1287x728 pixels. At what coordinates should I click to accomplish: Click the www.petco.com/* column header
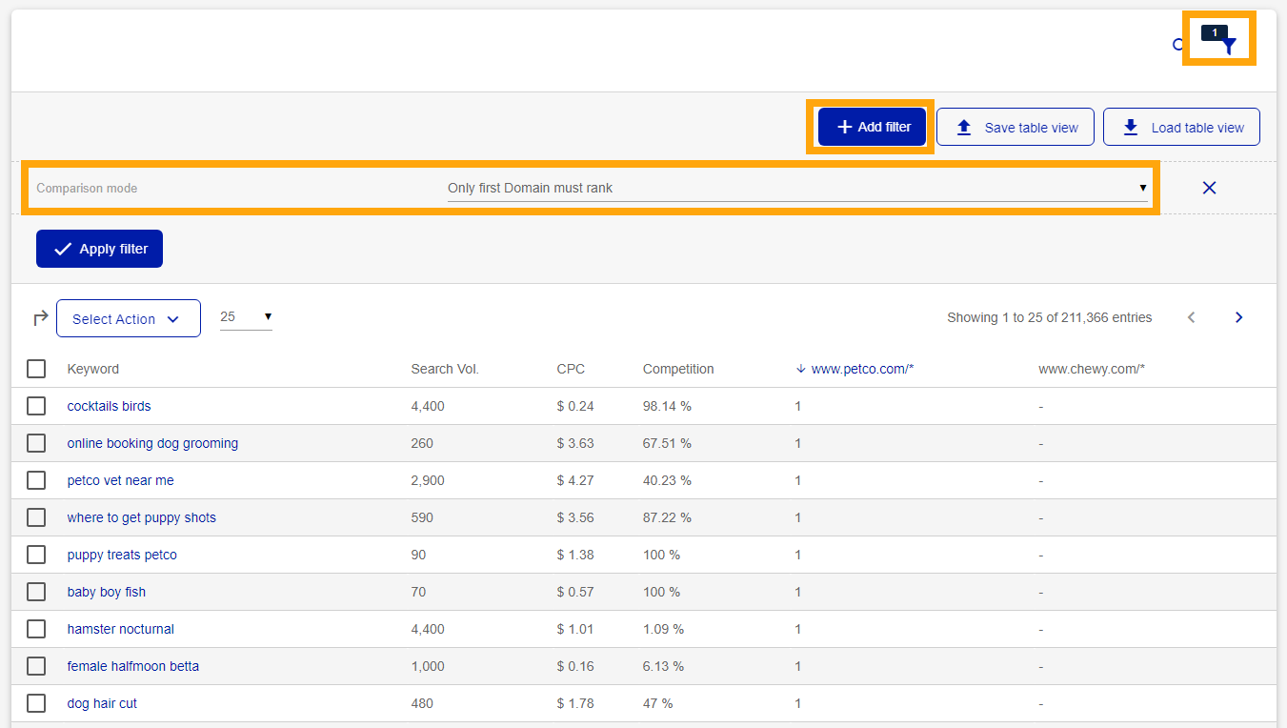pyautogui.click(x=862, y=369)
